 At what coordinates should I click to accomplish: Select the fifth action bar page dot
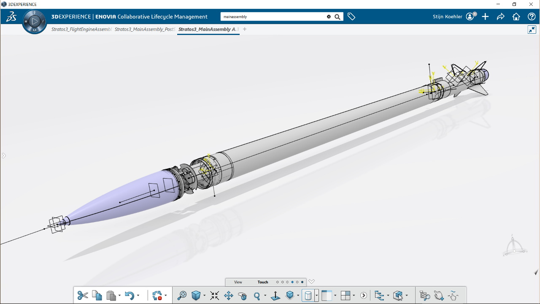tap(297, 282)
